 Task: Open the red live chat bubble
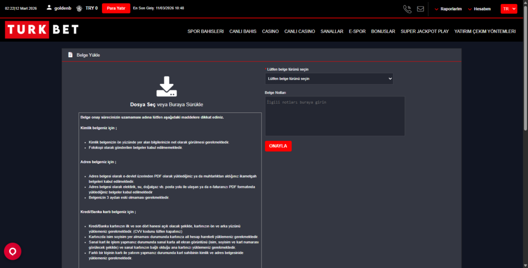click(x=12, y=252)
